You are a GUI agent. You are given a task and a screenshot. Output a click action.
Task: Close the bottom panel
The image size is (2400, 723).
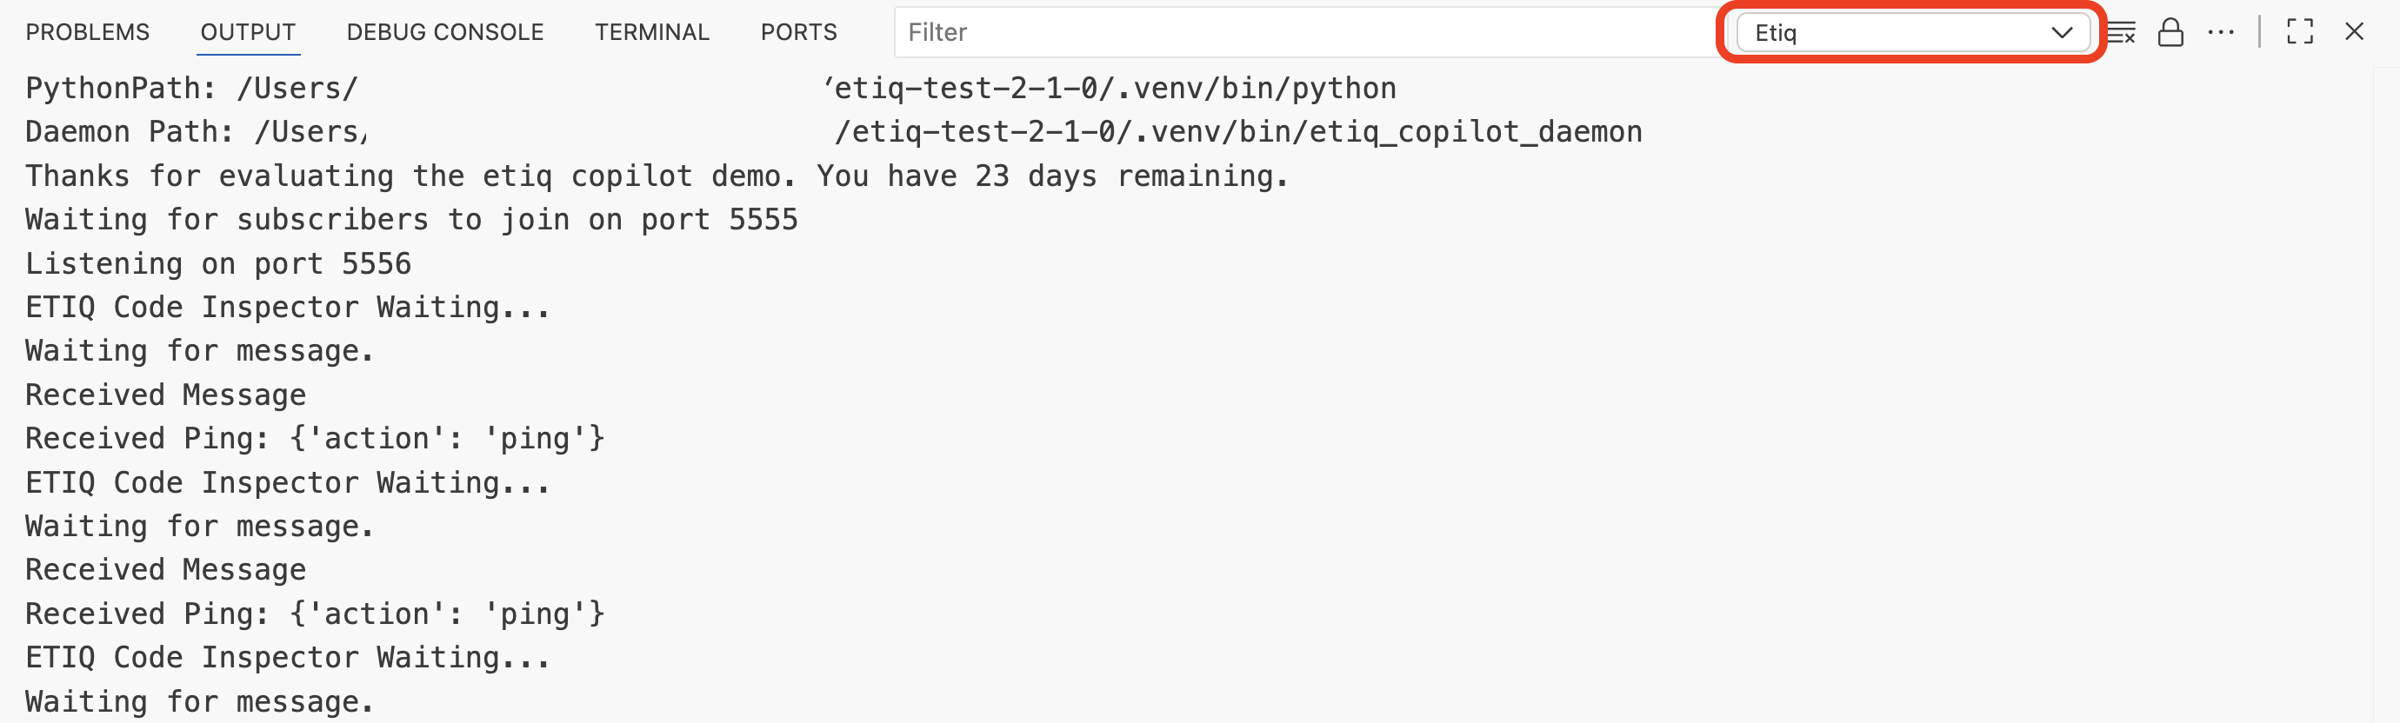(x=2355, y=32)
